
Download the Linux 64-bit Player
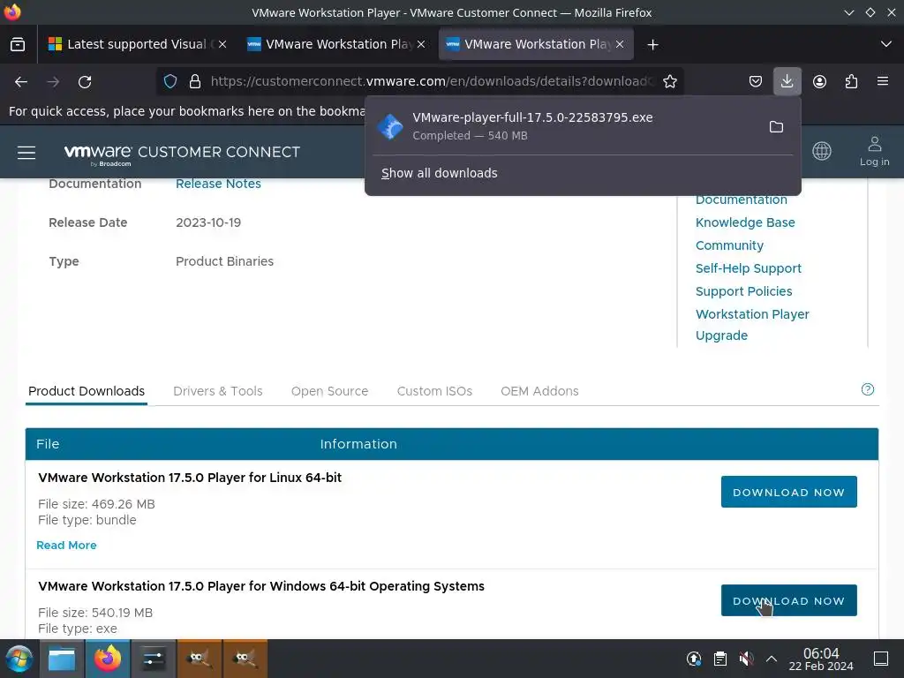pyautogui.click(x=788, y=492)
